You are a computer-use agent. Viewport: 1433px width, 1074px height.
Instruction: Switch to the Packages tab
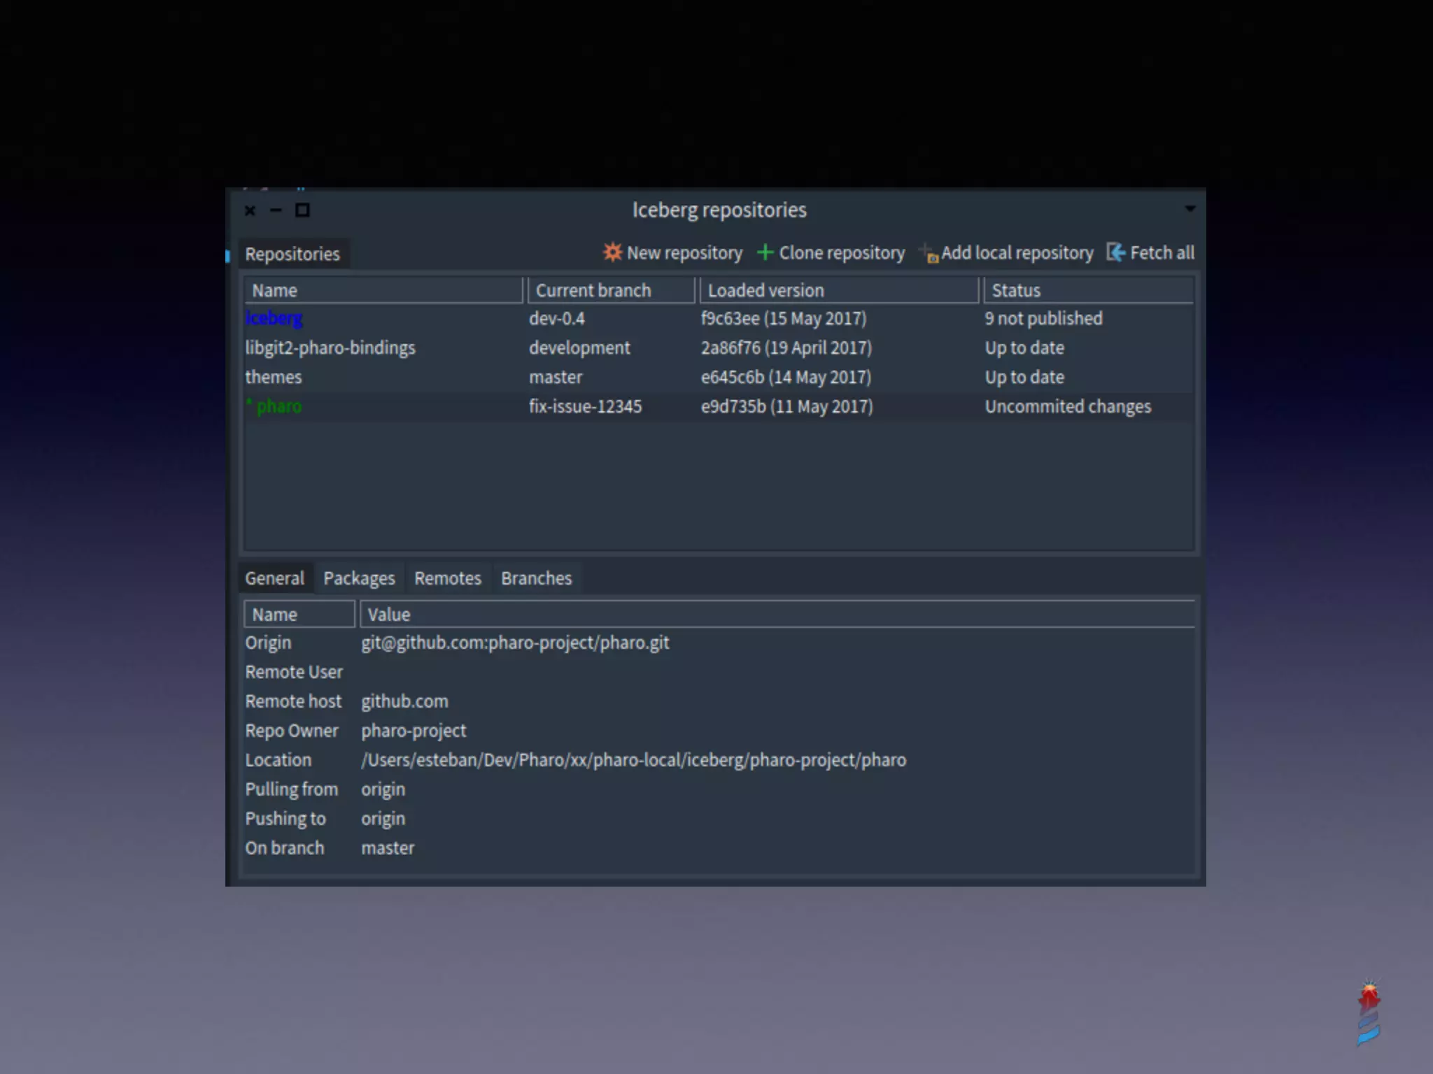tap(359, 578)
